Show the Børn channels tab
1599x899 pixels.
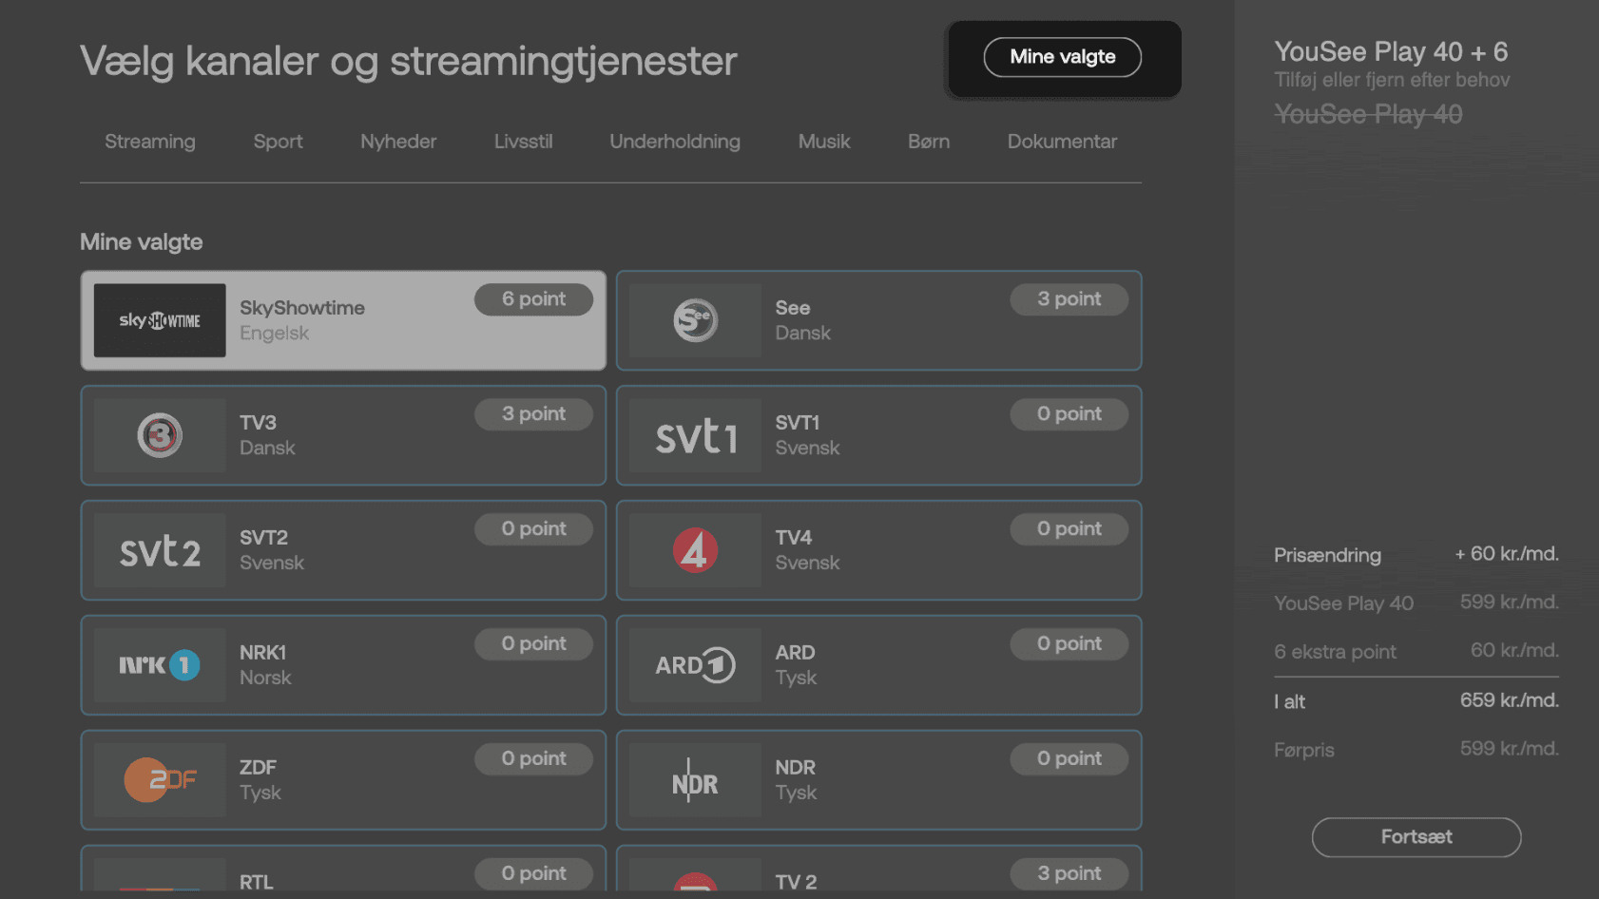(929, 142)
